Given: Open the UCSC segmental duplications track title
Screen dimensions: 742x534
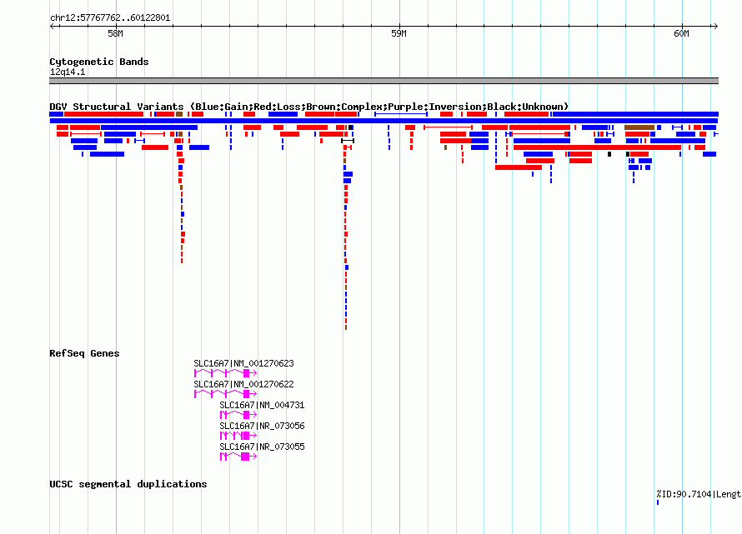Looking at the screenshot, I should [x=128, y=484].
